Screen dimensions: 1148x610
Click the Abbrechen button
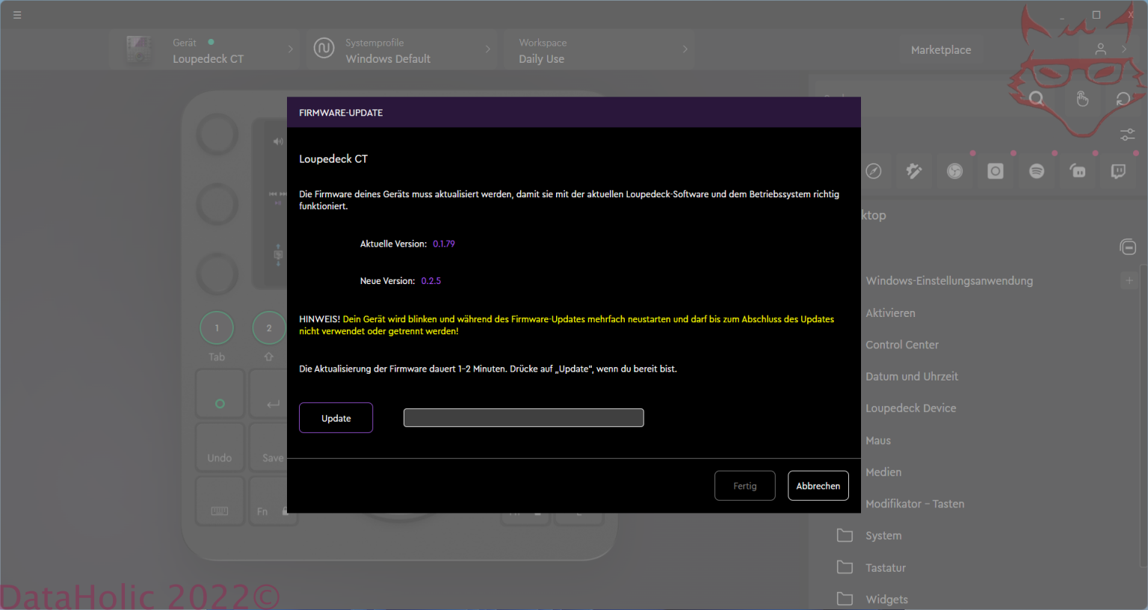[x=818, y=486]
